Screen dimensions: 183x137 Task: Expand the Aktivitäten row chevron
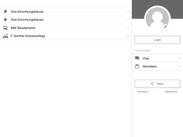179,67
